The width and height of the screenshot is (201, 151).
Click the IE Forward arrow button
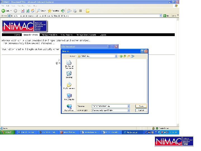[x=15, y=11]
